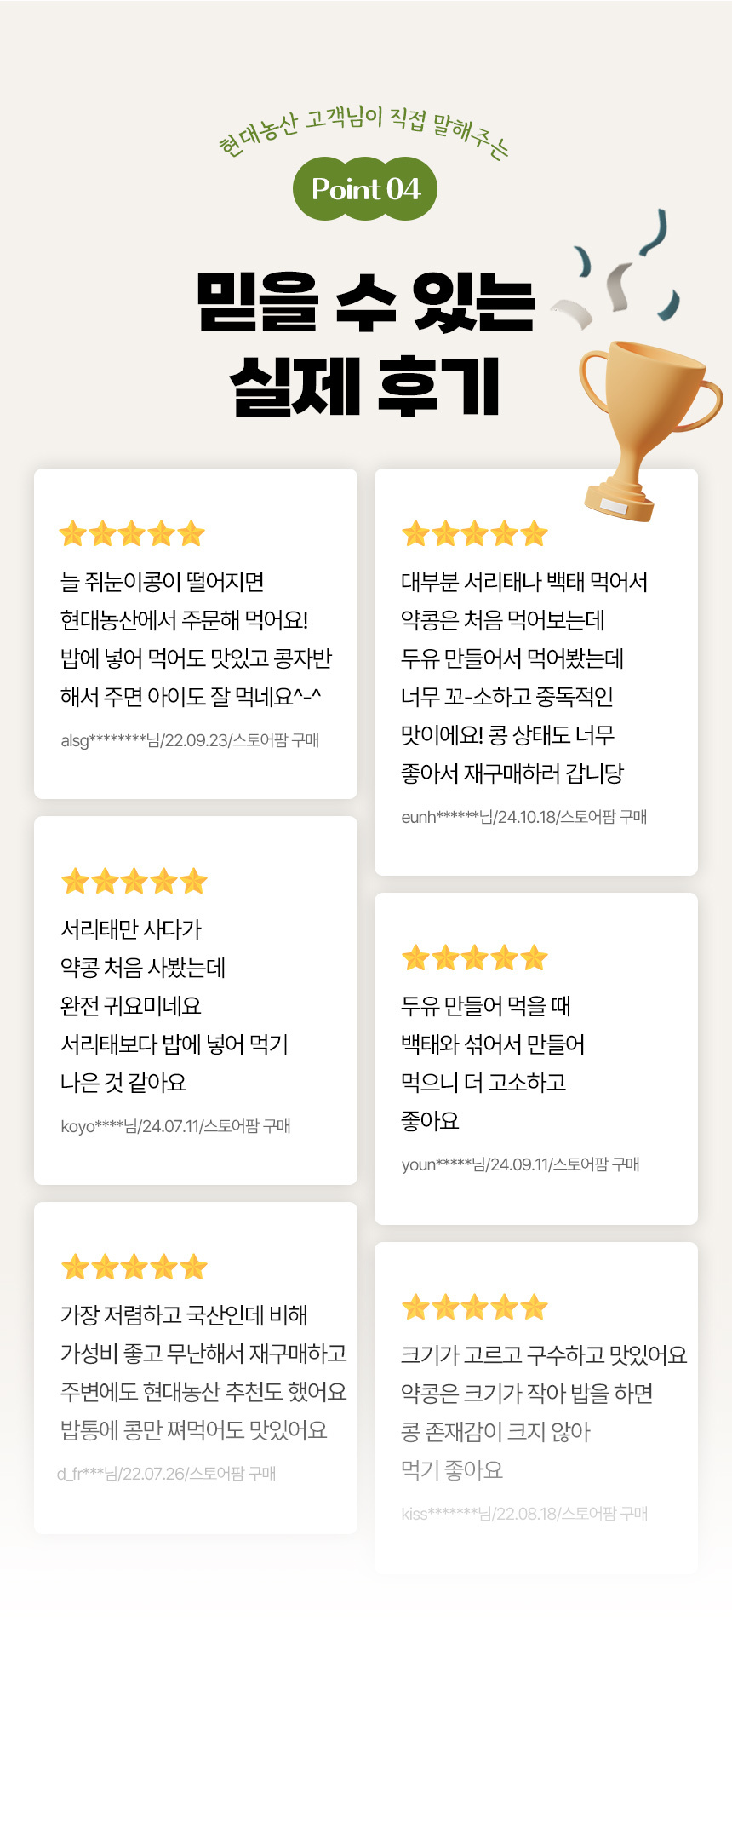
Task: Click the alsg reviewer info line dated 22.09.23
Action: (190, 740)
